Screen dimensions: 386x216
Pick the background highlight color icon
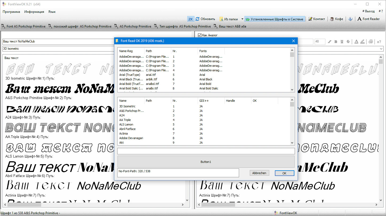(x=362, y=42)
